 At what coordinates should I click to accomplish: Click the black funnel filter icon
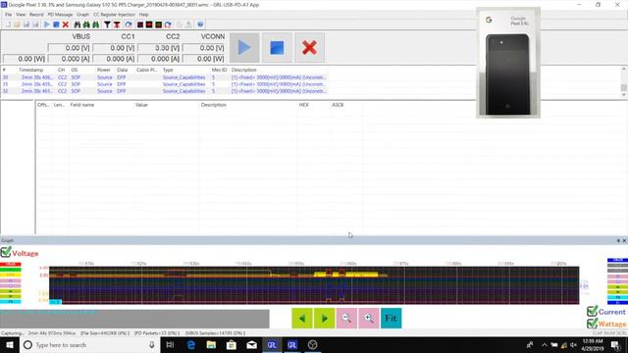107,25
